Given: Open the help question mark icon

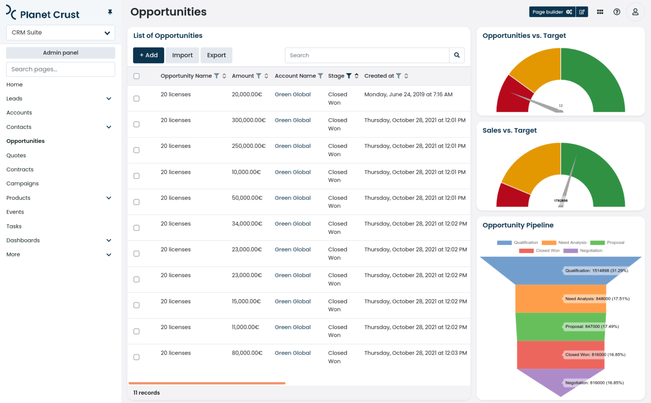Looking at the screenshot, I should coord(617,12).
